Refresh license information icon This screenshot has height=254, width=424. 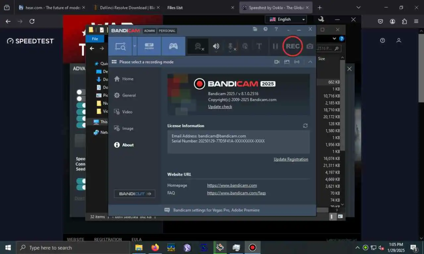pos(305,126)
